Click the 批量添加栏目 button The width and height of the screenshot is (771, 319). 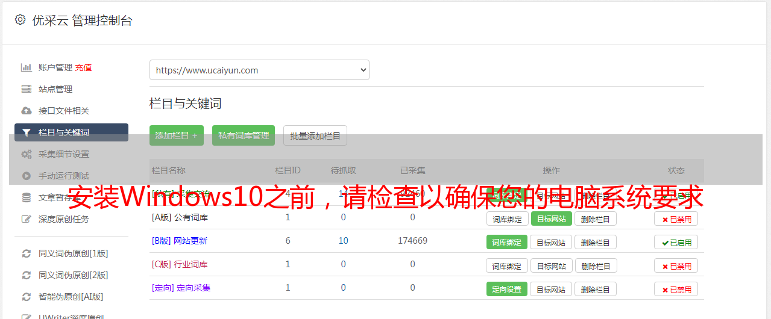(315, 135)
